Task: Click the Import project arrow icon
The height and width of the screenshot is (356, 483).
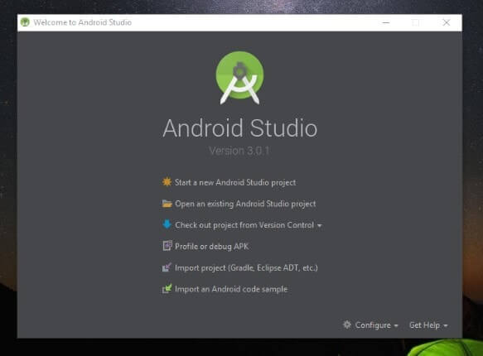Action: coord(167,267)
